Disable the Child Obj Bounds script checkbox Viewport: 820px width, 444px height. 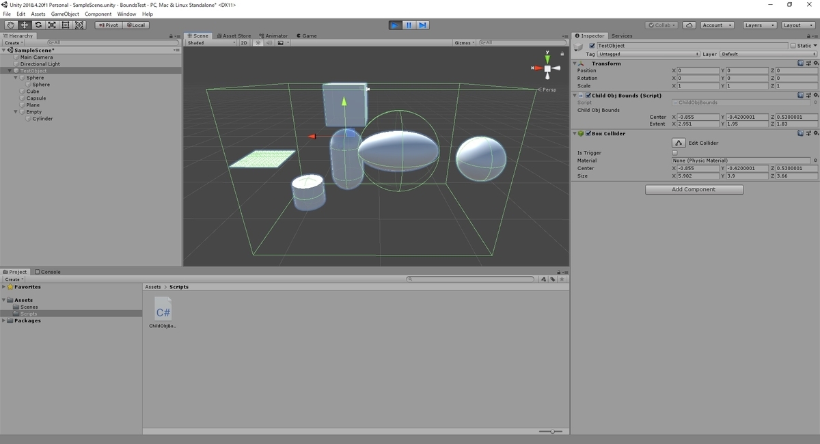[588, 96]
